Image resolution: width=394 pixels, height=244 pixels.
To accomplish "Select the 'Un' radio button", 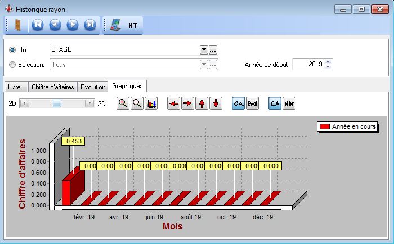I will click(x=12, y=50).
